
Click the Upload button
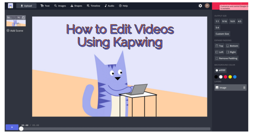26,6
